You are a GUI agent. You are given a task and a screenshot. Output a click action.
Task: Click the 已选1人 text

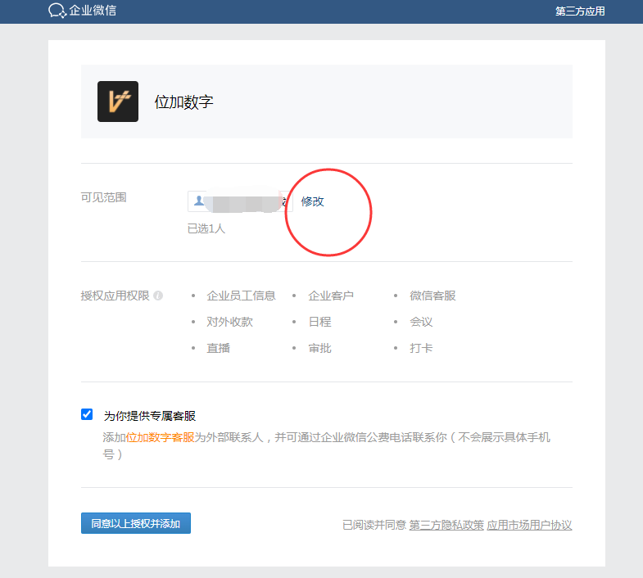206,228
